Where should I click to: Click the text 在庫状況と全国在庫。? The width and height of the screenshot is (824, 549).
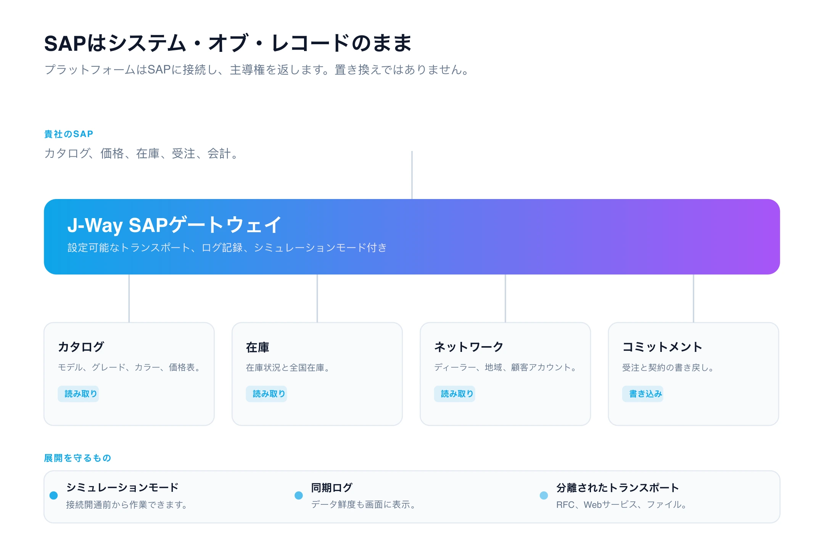[x=288, y=368]
